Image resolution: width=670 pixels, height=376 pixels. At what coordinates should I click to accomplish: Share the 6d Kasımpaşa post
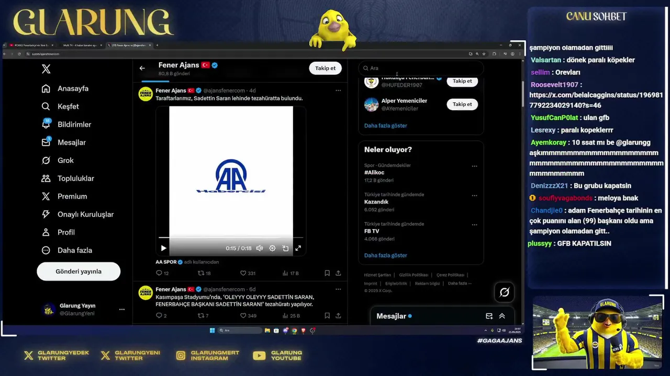[x=338, y=316]
